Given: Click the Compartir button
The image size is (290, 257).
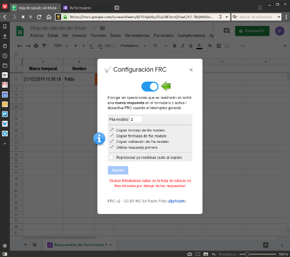Looking at the screenshot, I should click(x=252, y=31).
